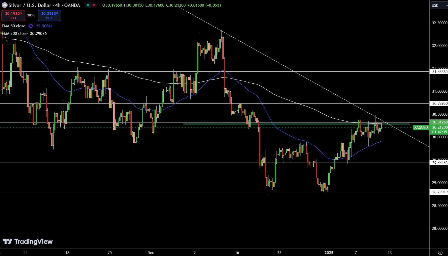Viewport: 448px width, 256px height.
Task: Click the high value H30.30150
Action: click(134, 5)
